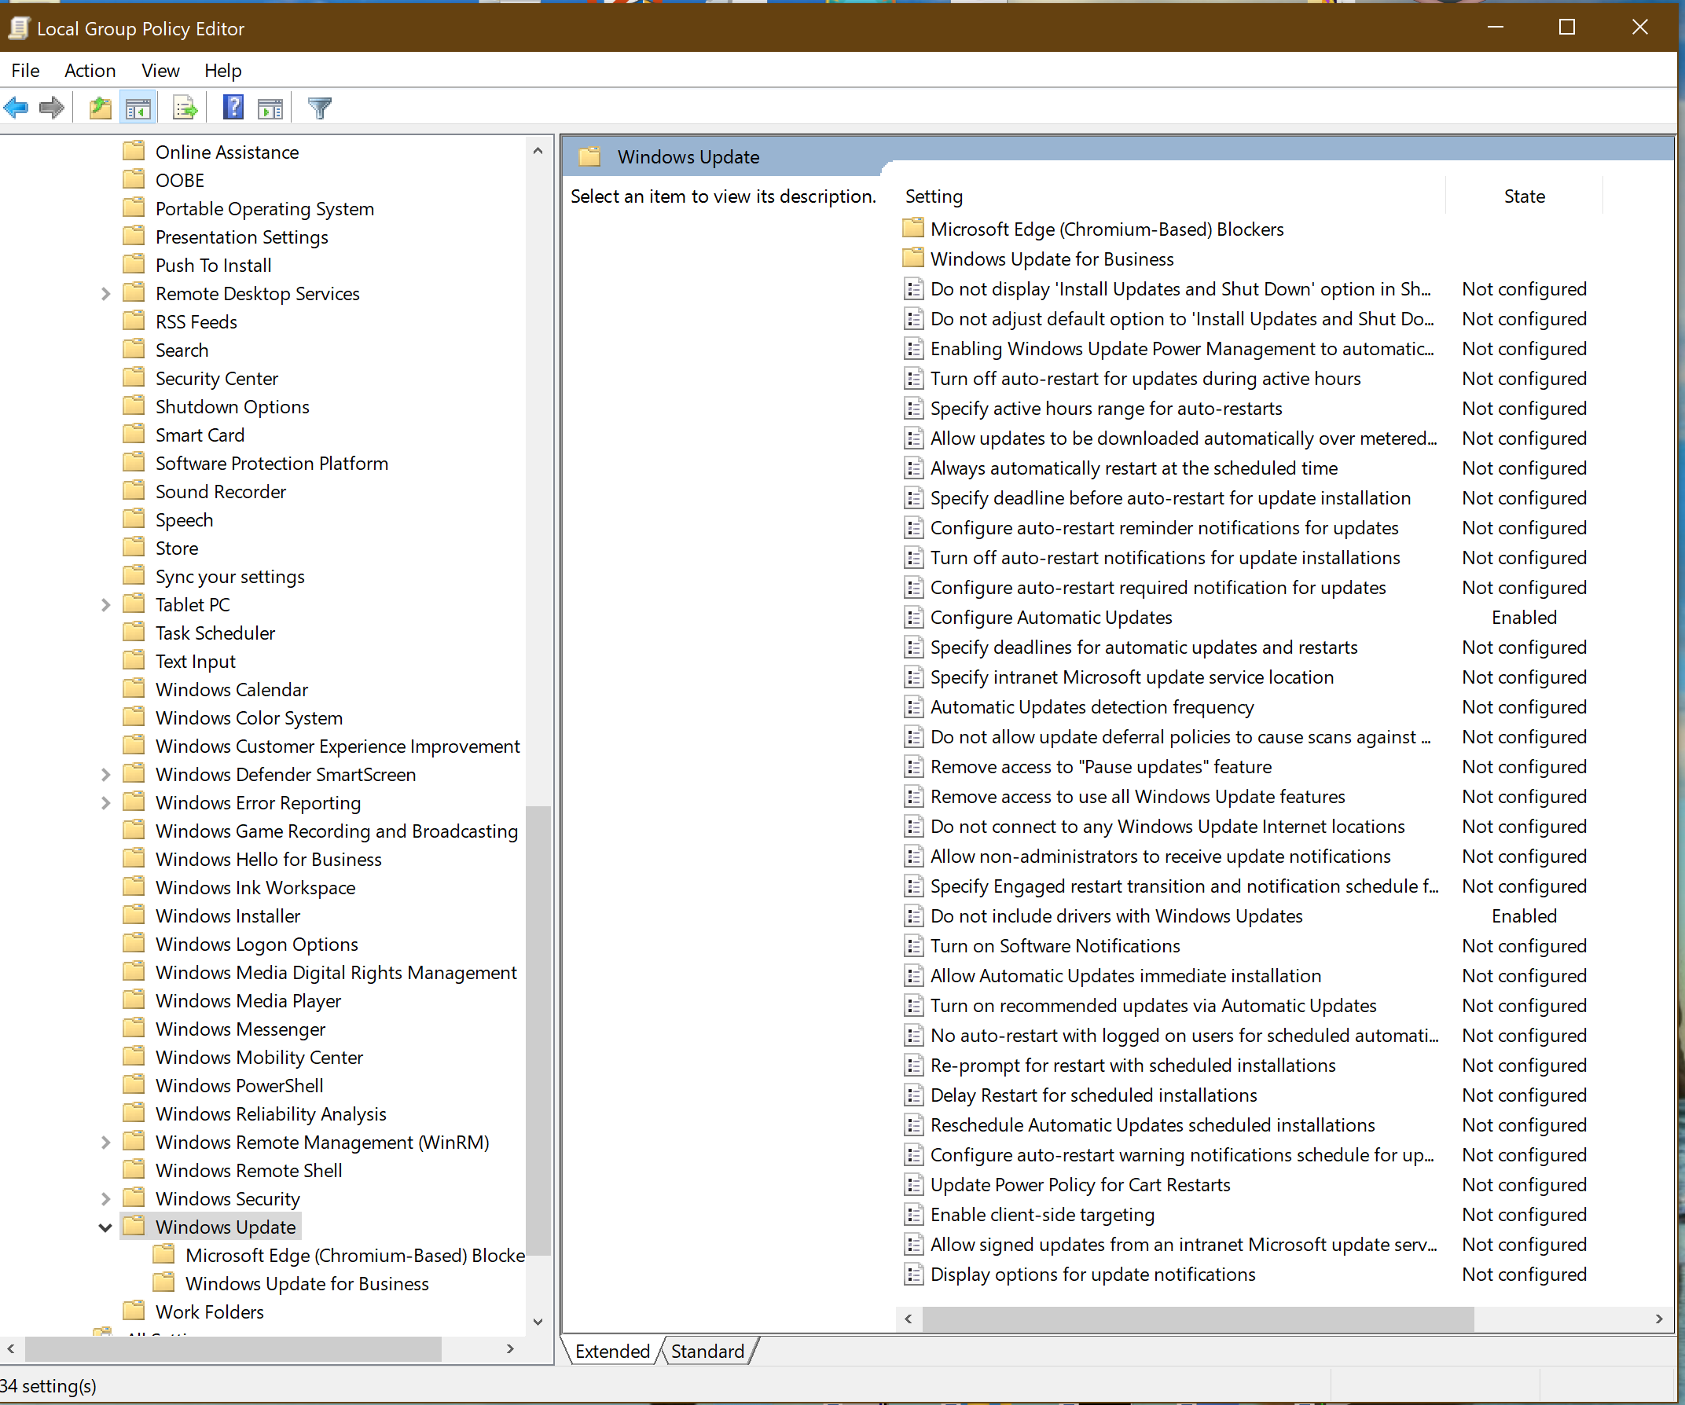Viewport: 1685px width, 1405px height.
Task: Open the Help menu
Action: coord(223,71)
